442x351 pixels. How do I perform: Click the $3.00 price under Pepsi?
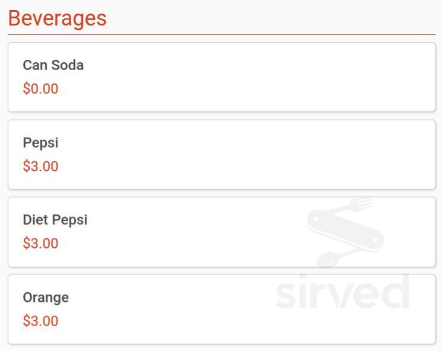[40, 166]
